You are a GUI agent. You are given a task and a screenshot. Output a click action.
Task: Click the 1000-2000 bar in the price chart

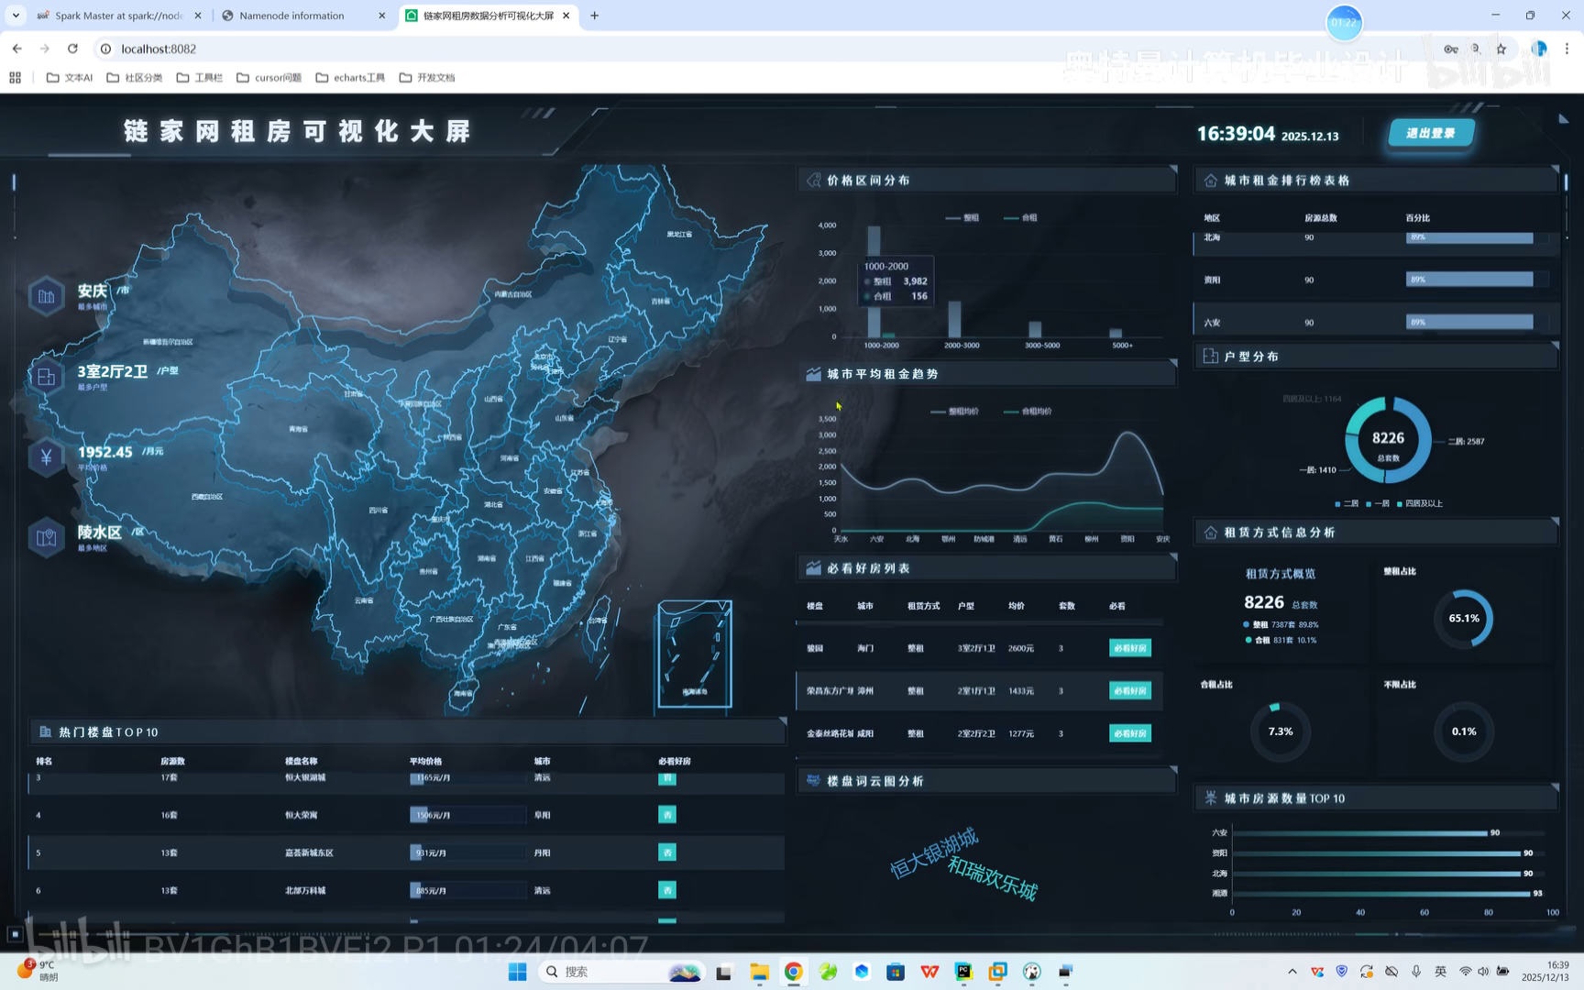[874, 281]
